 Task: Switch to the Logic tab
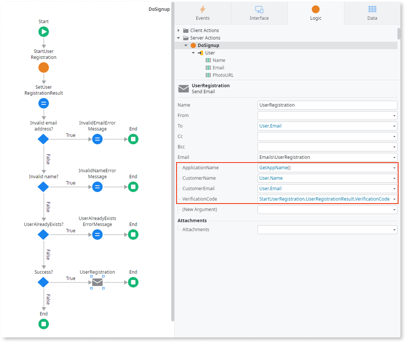316,13
